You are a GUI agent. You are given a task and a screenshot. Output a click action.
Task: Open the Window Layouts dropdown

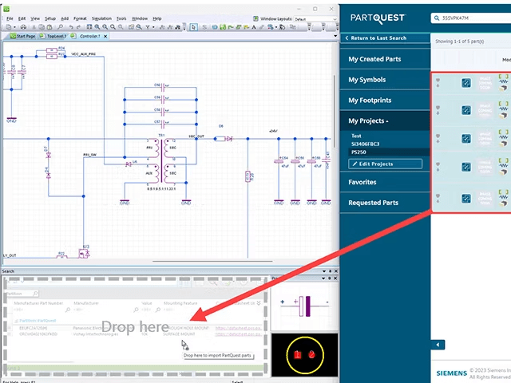315,18
